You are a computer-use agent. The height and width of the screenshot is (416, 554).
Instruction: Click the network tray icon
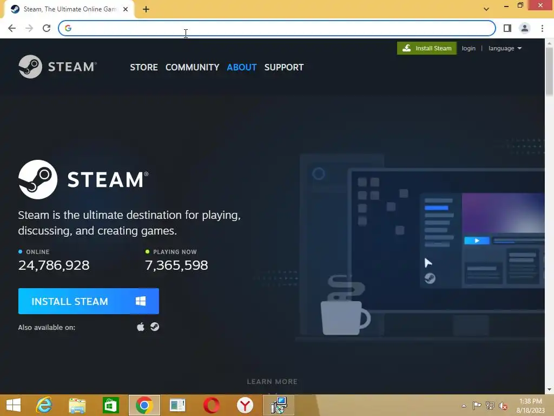pyautogui.click(x=490, y=406)
